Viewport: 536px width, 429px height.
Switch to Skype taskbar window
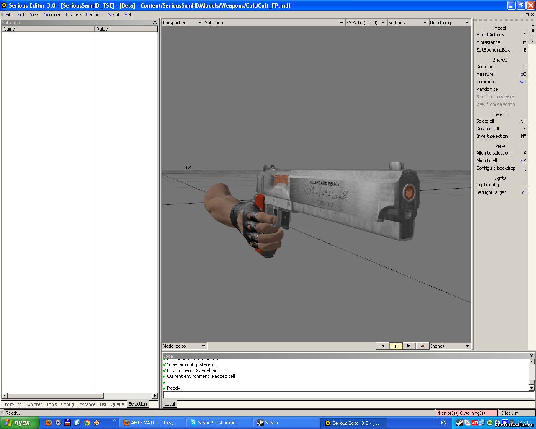[219, 423]
